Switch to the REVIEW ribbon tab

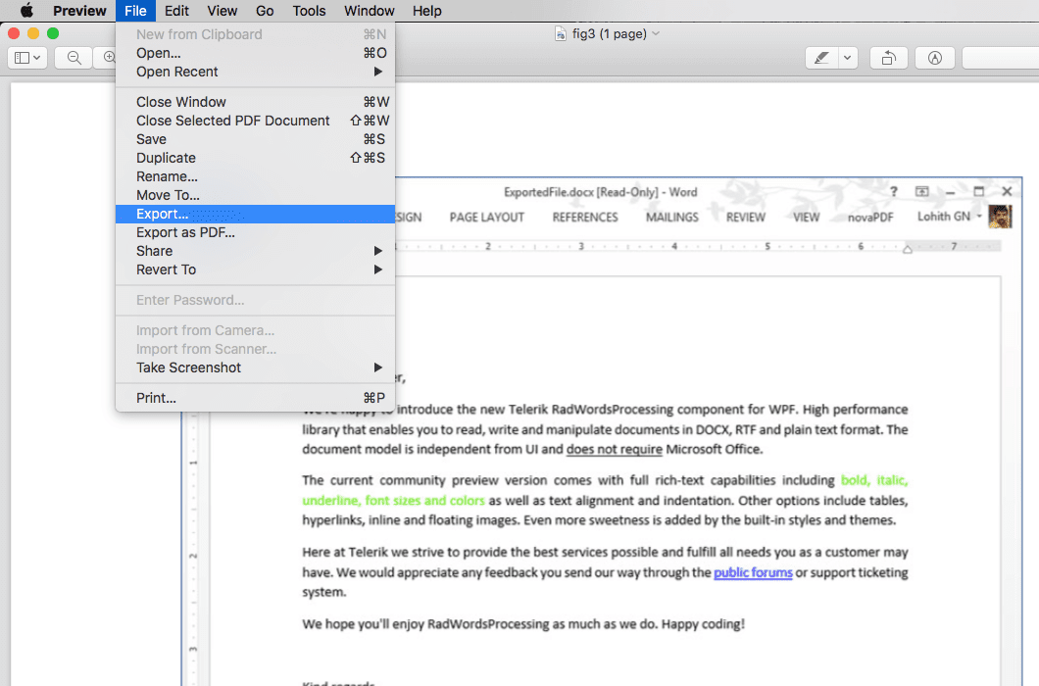(x=746, y=218)
